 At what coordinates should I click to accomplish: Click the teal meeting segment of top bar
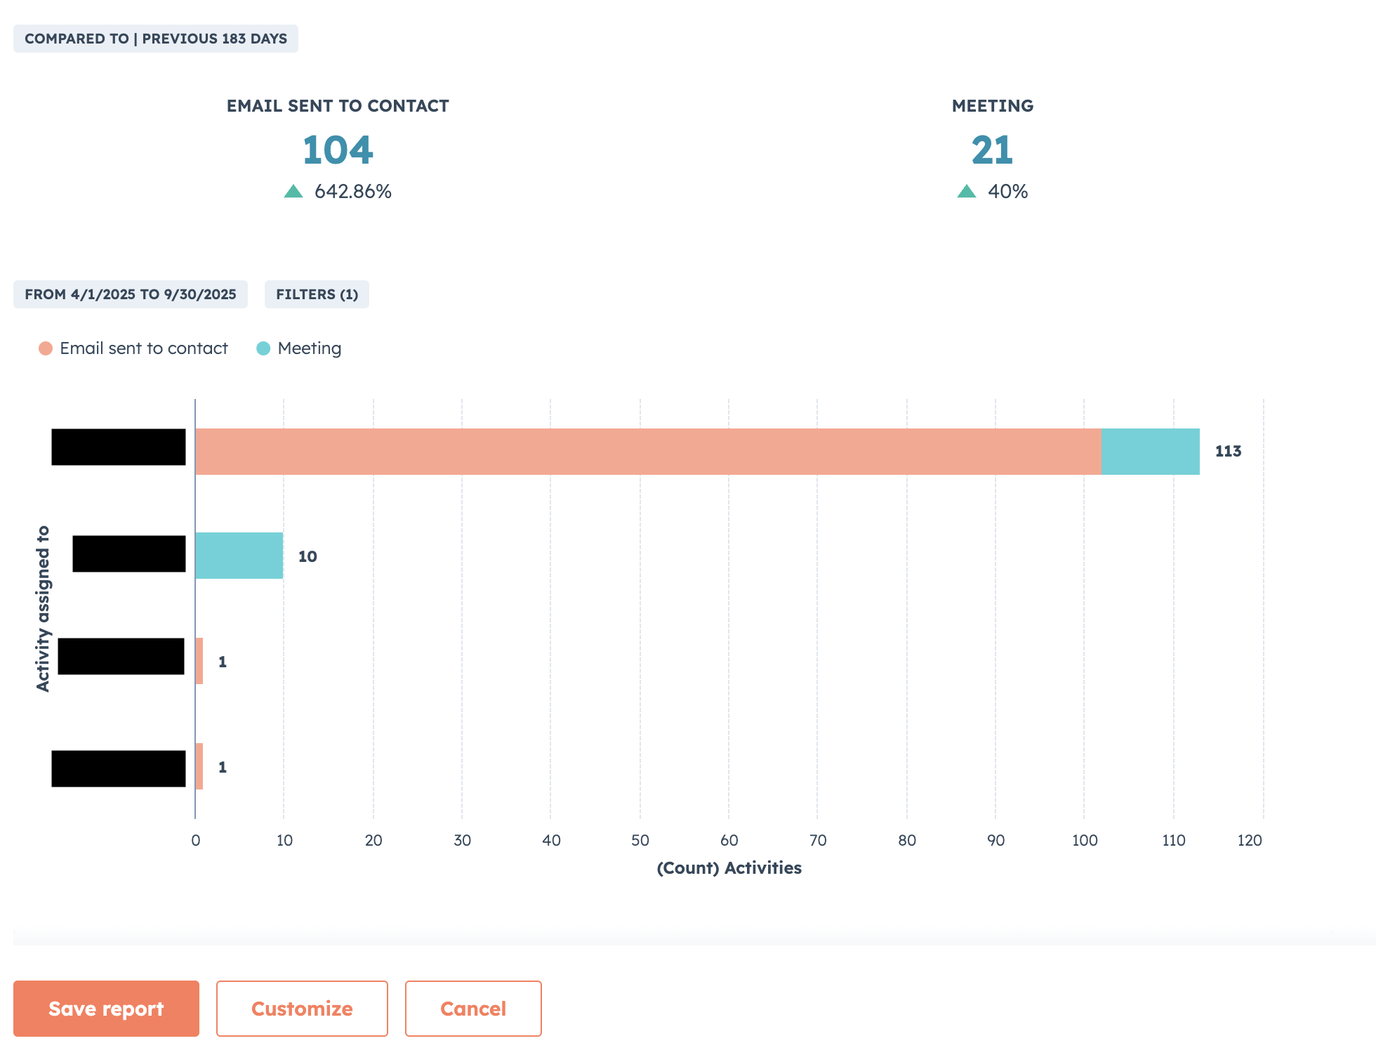(1150, 452)
